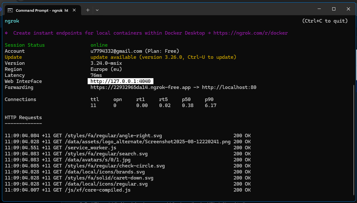357x203 pixels.
Task: Click '200 OK' status of service_worker.js
Action: (x=242, y=148)
